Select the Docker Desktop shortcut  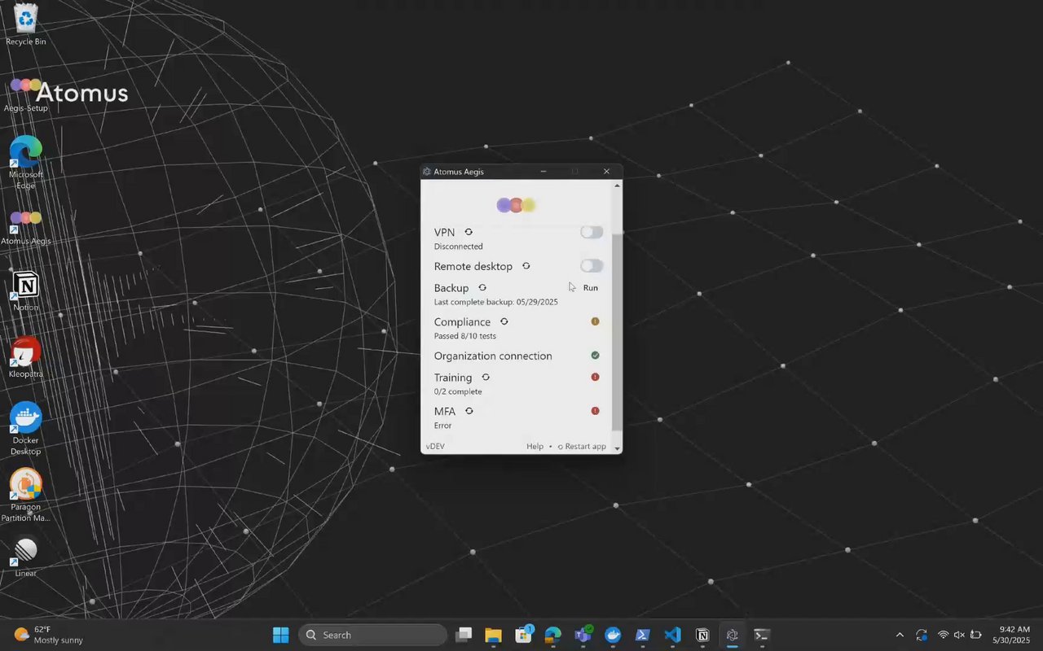(26, 429)
